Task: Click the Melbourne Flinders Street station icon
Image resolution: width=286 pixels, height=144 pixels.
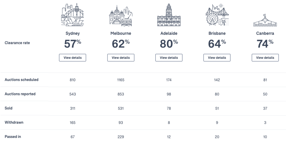Action: (121, 16)
